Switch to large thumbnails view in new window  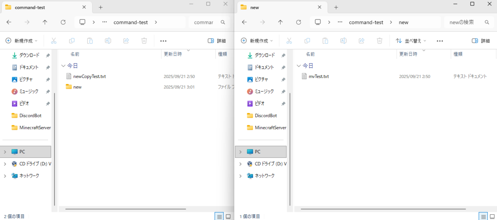pyautogui.click(x=492, y=216)
